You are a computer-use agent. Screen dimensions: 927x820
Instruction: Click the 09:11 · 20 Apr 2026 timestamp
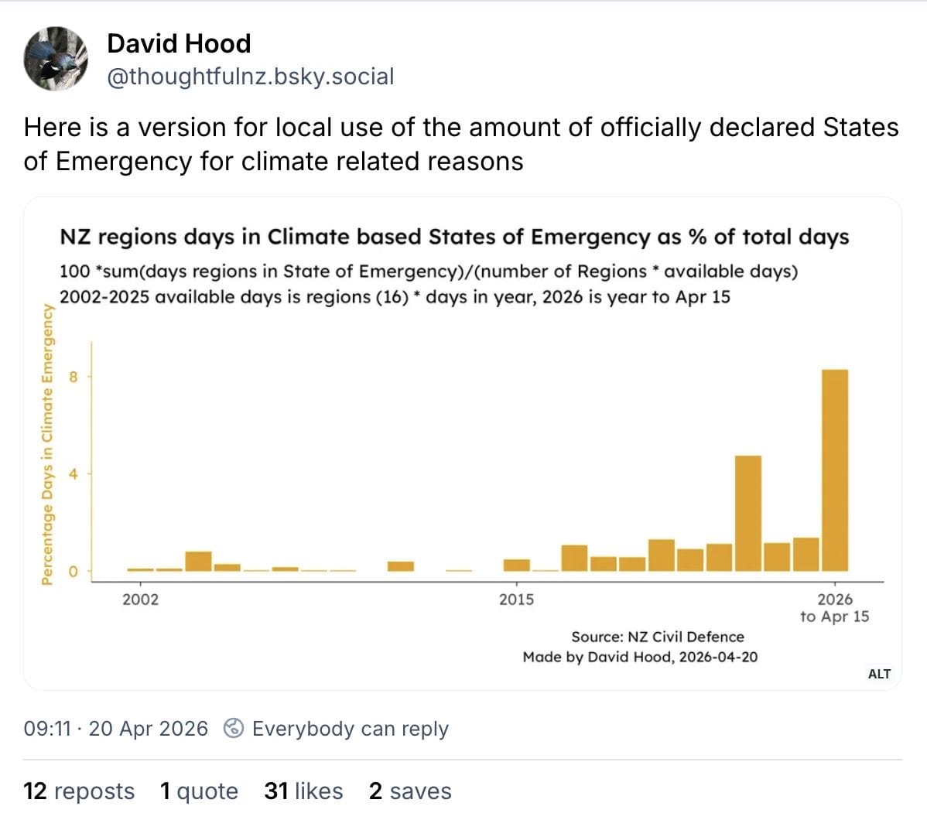(114, 728)
